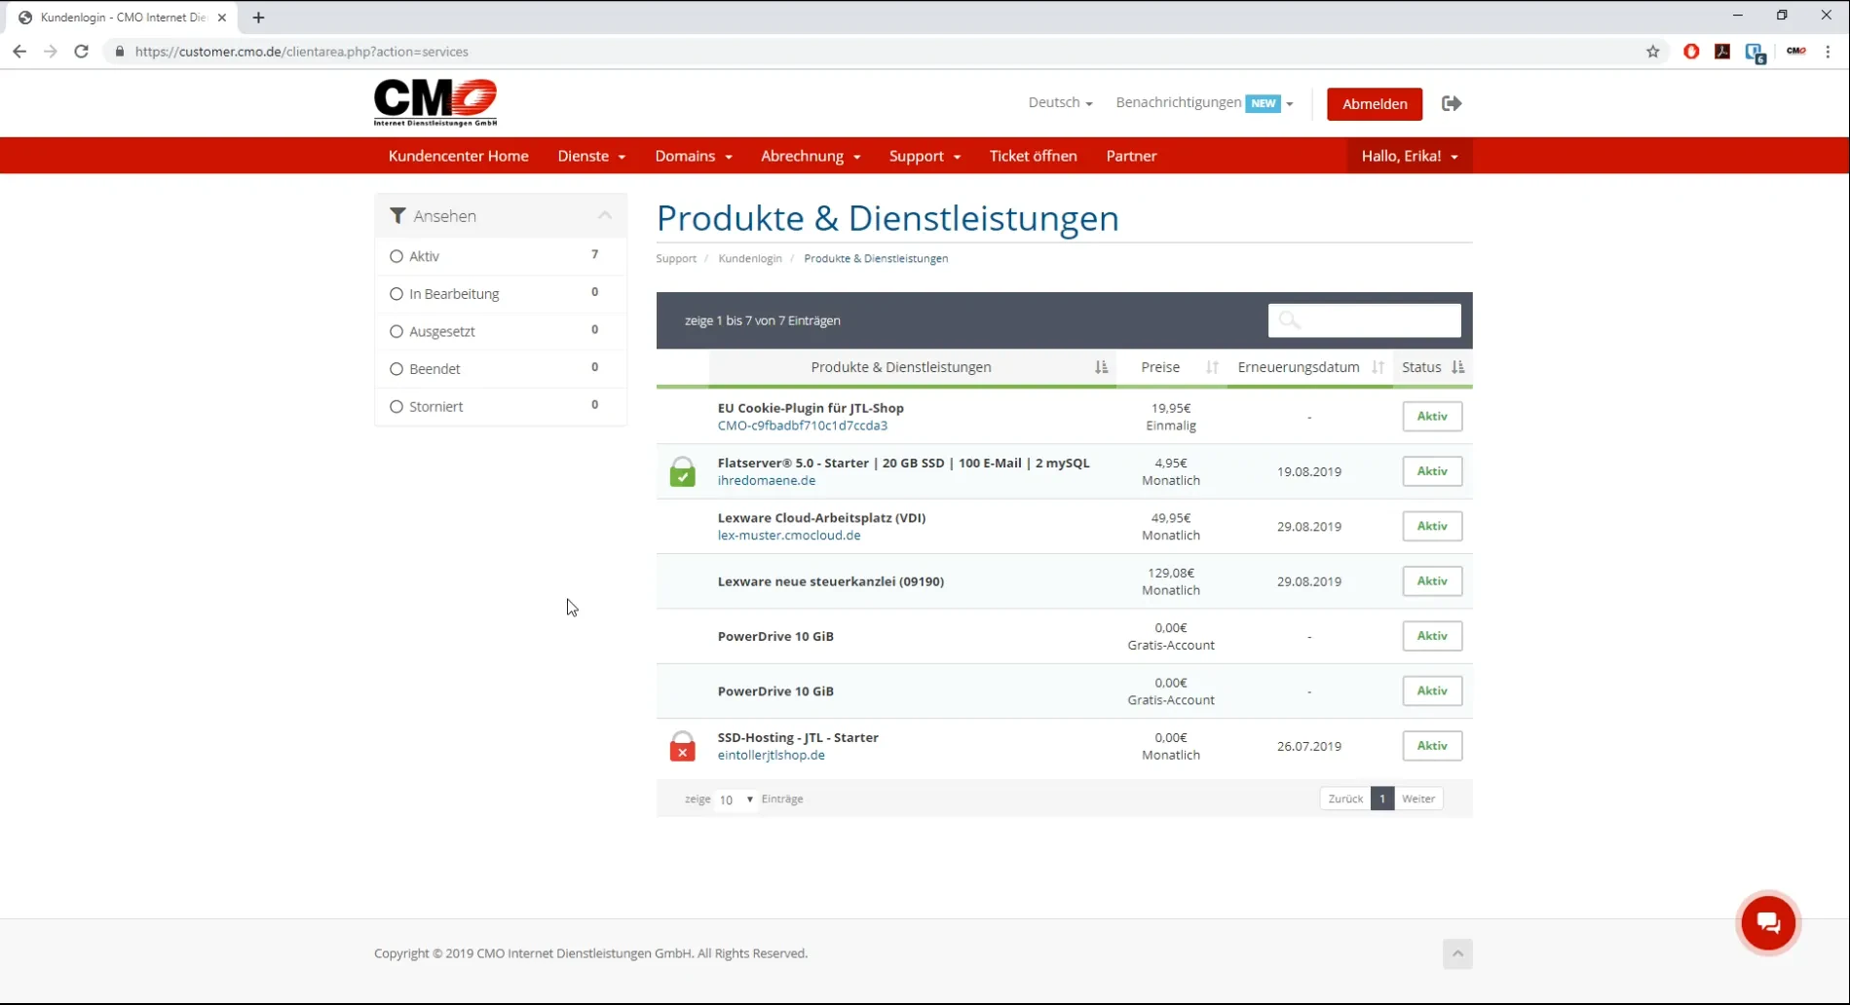1850x1005 pixels.
Task: Click Ticket öffnen in the nav bar
Action: pyautogui.click(x=1033, y=156)
